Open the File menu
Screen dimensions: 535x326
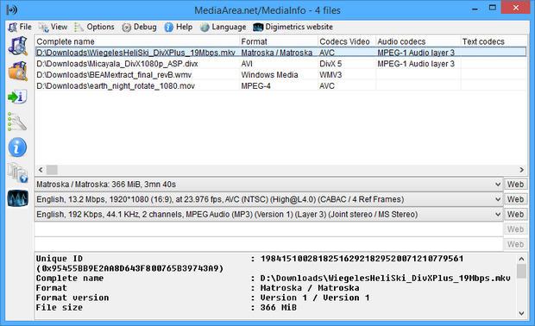point(20,27)
